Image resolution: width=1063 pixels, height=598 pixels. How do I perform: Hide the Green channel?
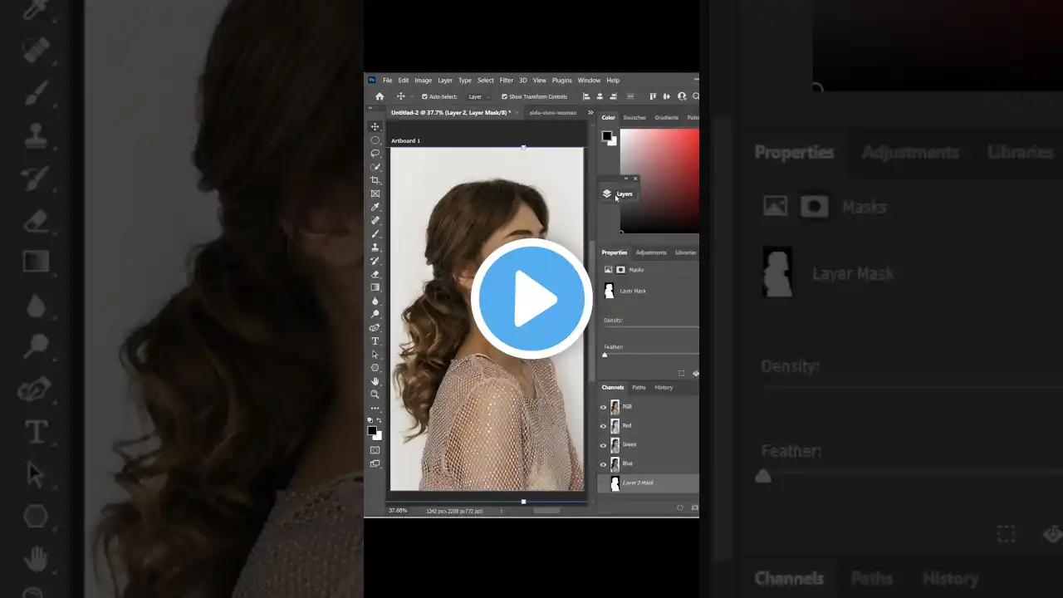(x=603, y=445)
